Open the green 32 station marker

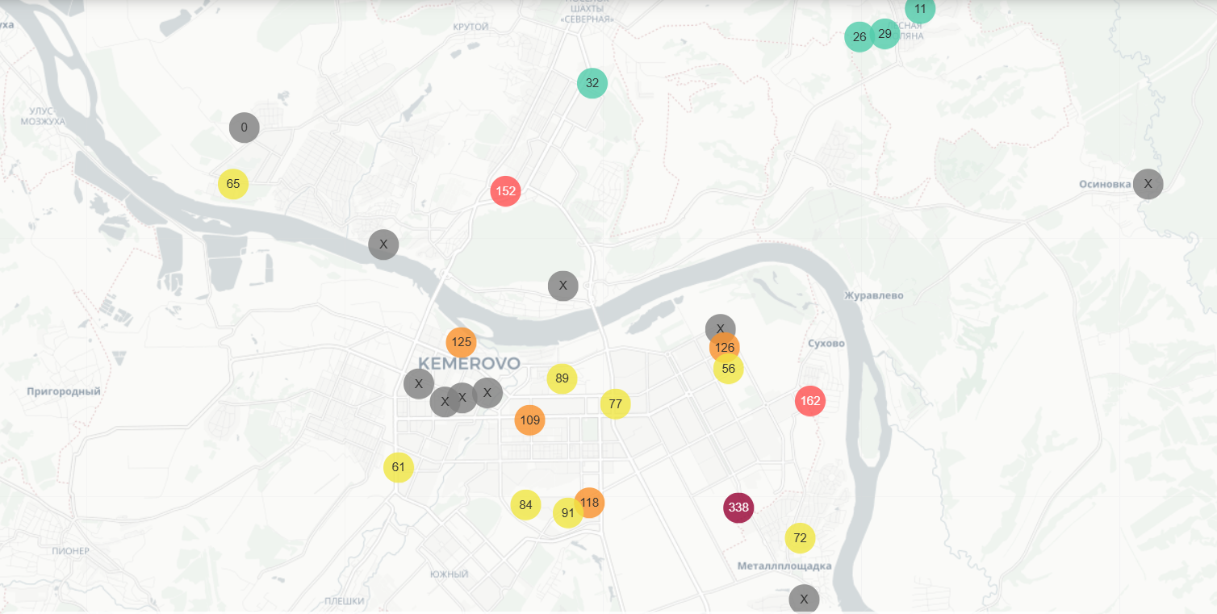592,83
